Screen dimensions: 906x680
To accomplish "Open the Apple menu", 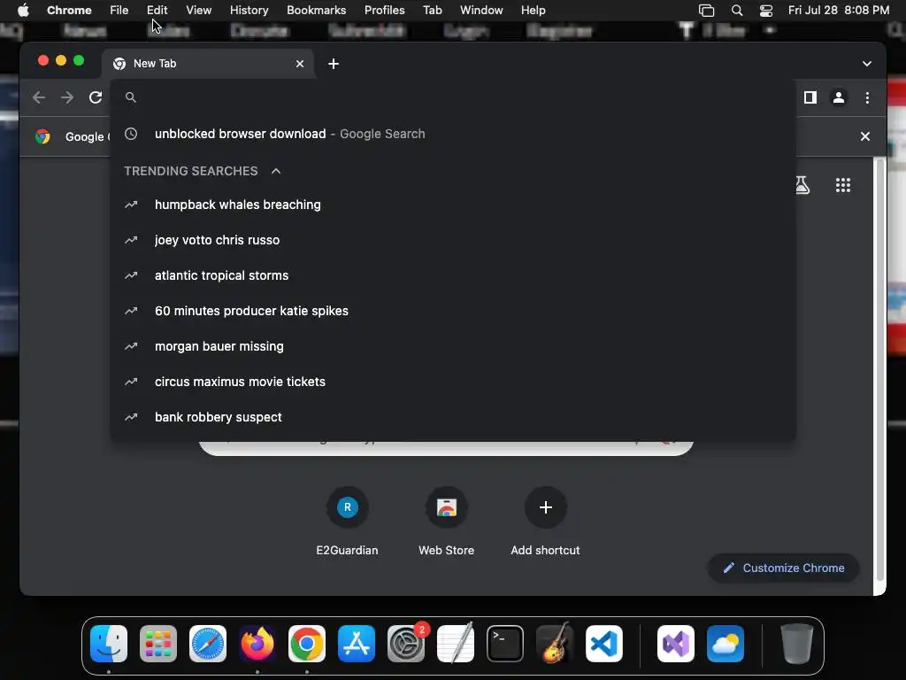I will (23, 11).
